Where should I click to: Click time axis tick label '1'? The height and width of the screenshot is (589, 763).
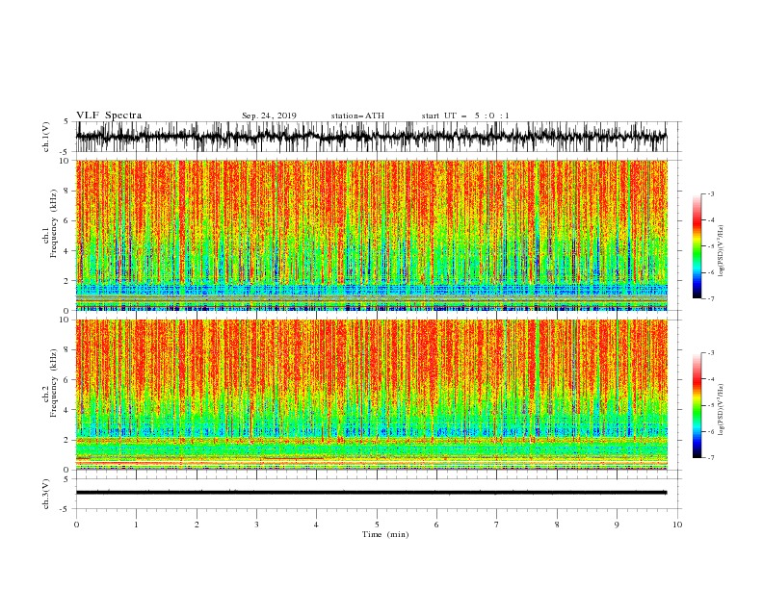click(x=136, y=525)
